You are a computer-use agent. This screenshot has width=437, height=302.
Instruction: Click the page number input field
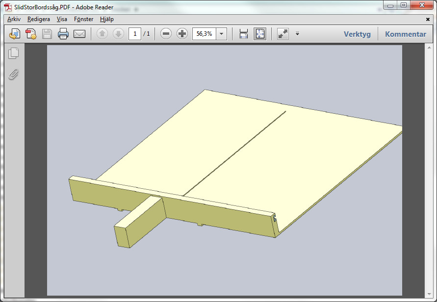pyautogui.click(x=135, y=34)
